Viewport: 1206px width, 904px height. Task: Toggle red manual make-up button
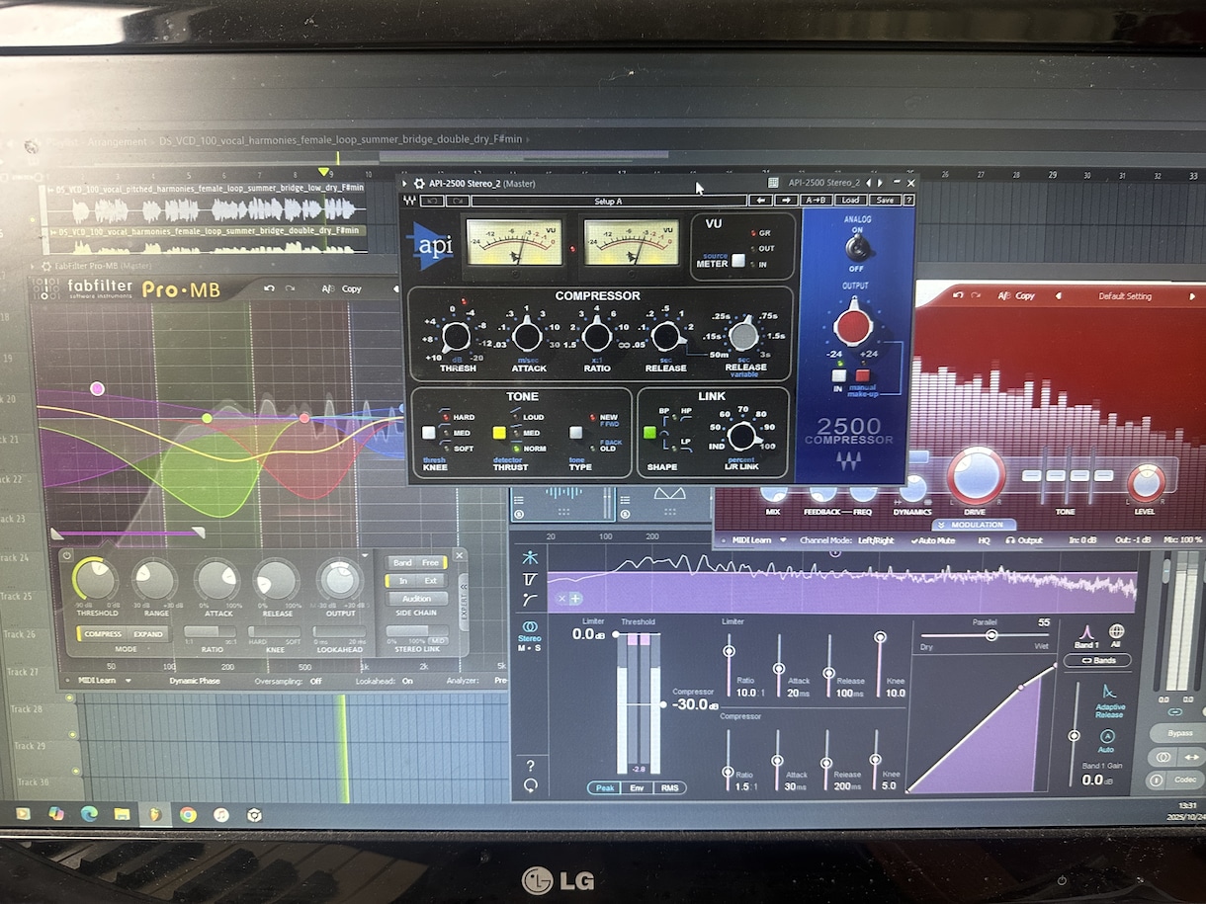[x=863, y=375]
